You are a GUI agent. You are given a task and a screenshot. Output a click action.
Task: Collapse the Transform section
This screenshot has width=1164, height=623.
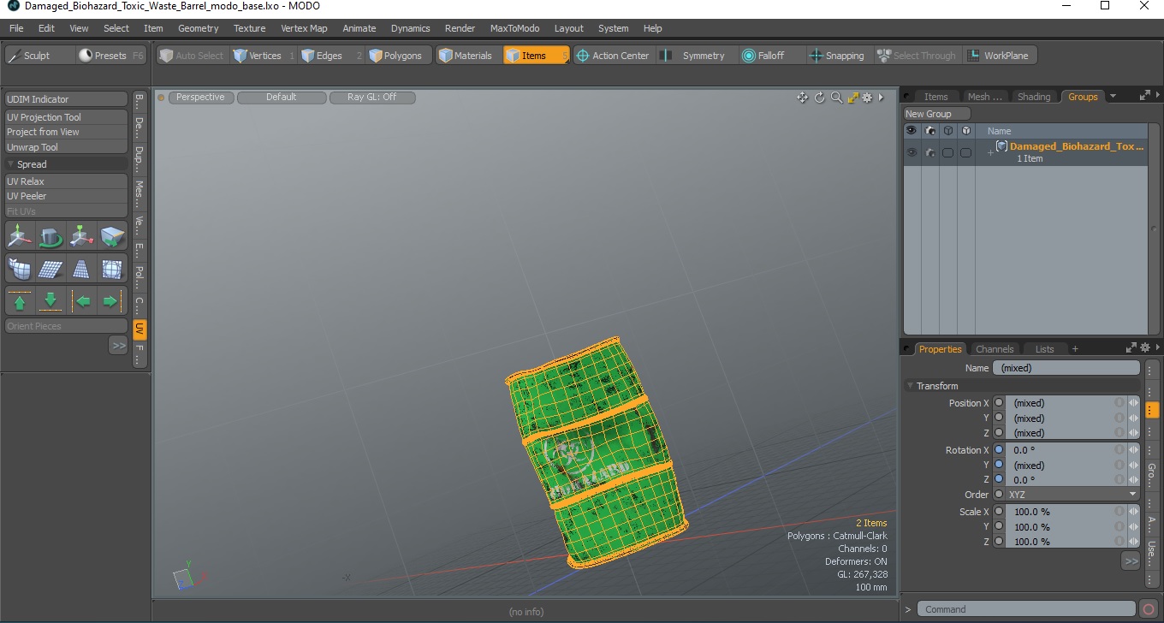coord(911,386)
